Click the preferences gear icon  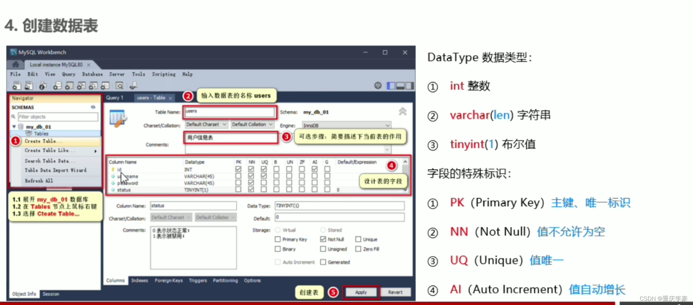[x=378, y=85]
